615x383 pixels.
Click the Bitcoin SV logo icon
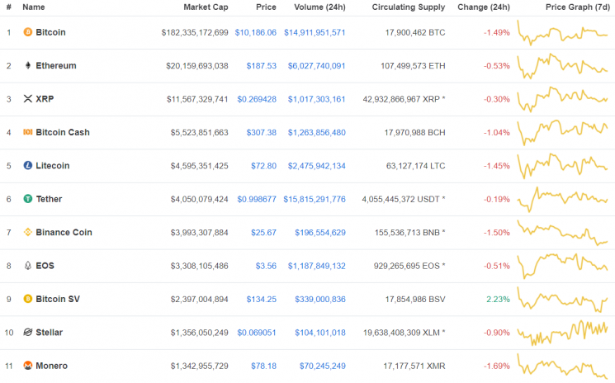27,299
